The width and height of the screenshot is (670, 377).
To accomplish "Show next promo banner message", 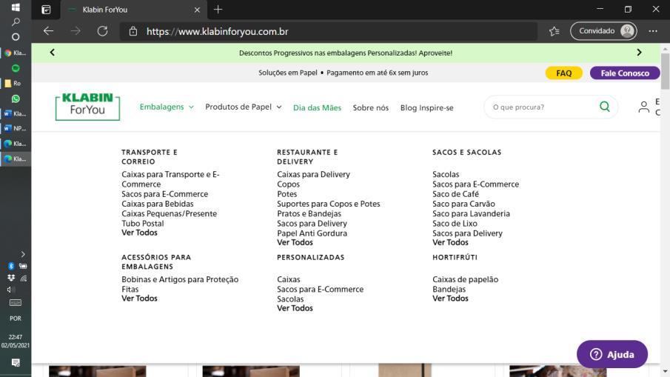I will click(639, 53).
